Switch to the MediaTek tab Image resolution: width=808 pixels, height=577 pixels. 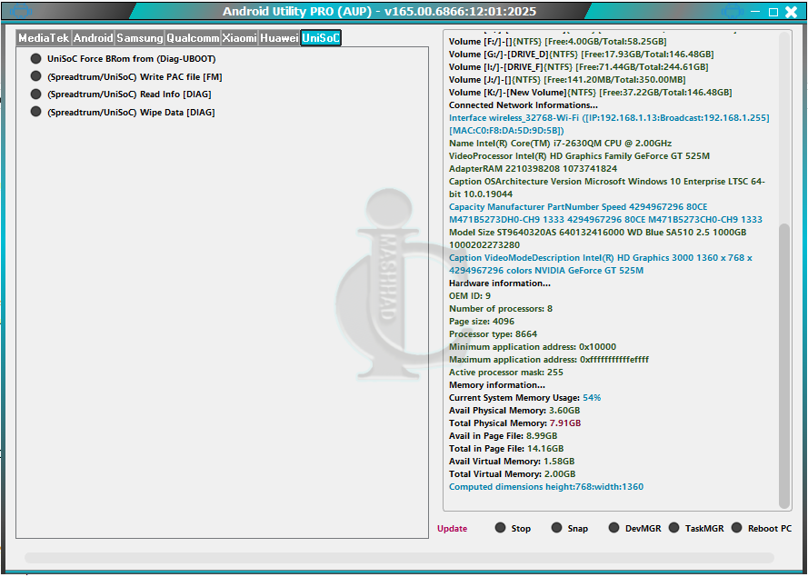[x=44, y=38]
